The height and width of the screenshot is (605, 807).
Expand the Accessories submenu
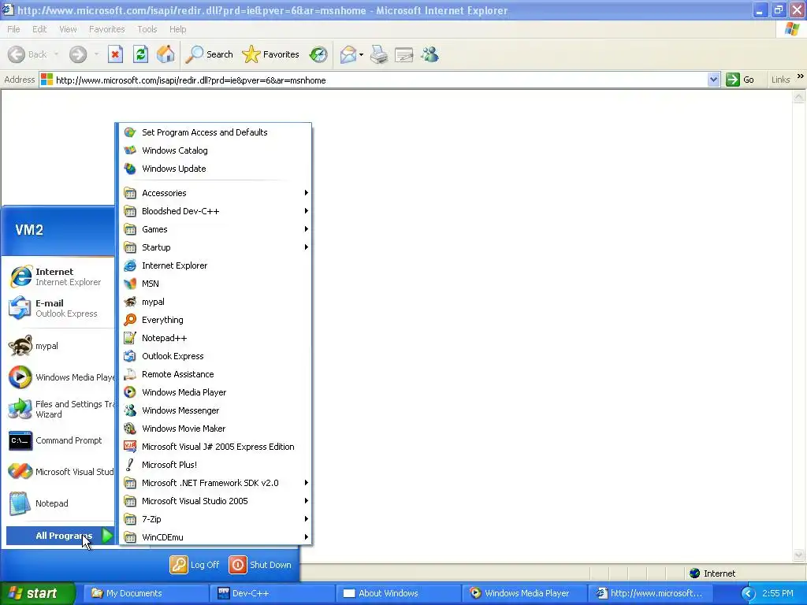point(215,193)
